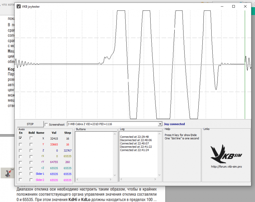Open the joystick device dropdown arrow

coord(160,124)
